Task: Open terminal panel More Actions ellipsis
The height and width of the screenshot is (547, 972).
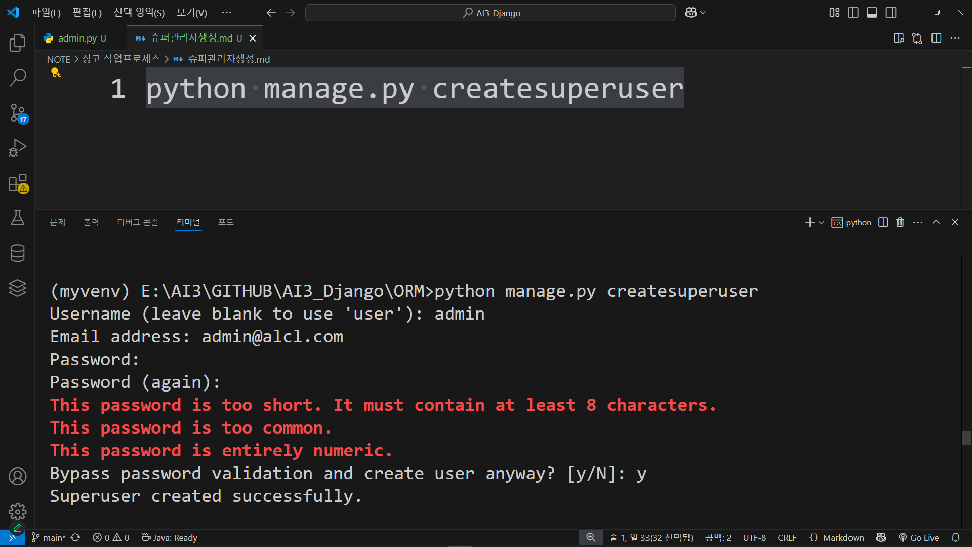Action: tap(918, 222)
